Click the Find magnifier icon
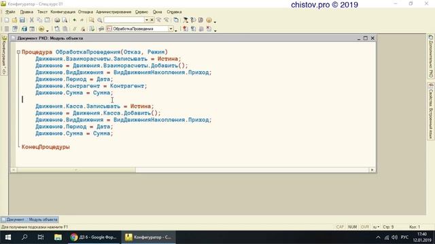 point(100,20)
